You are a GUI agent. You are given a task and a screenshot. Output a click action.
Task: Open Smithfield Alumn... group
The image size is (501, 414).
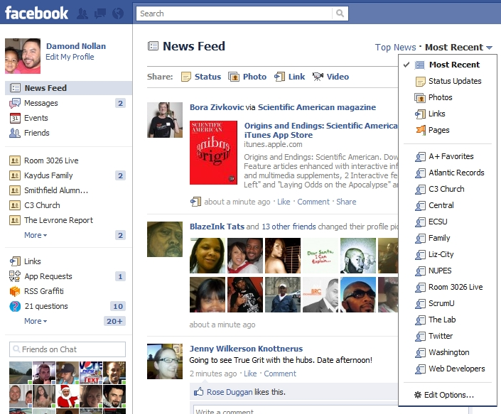point(56,190)
